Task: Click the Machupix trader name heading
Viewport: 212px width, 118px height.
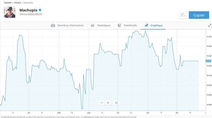Action: tap(28, 10)
